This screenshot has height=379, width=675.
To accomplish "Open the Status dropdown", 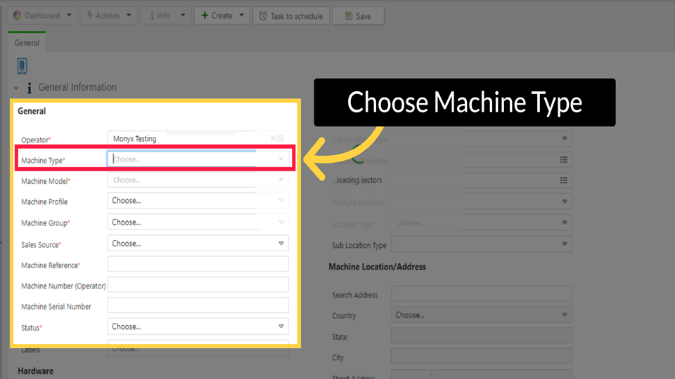I will point(198,326).
